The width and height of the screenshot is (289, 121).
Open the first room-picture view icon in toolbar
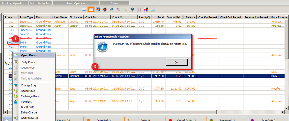tap(84, 9)
